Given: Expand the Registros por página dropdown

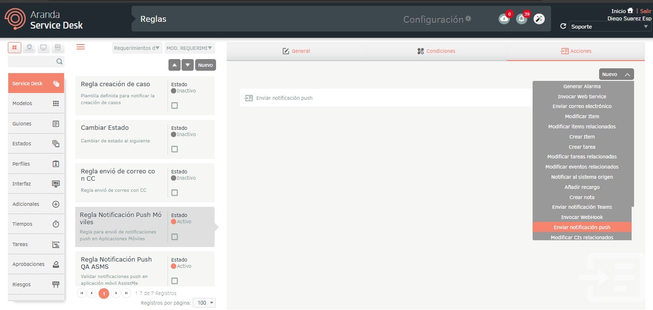Looking at the screenshot, I should tap(204, 303).
